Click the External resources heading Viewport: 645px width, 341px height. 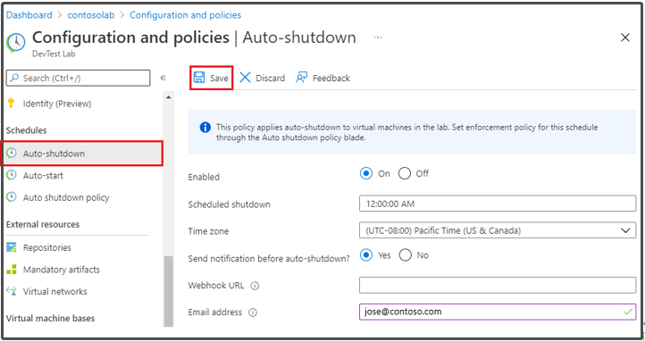43,224
